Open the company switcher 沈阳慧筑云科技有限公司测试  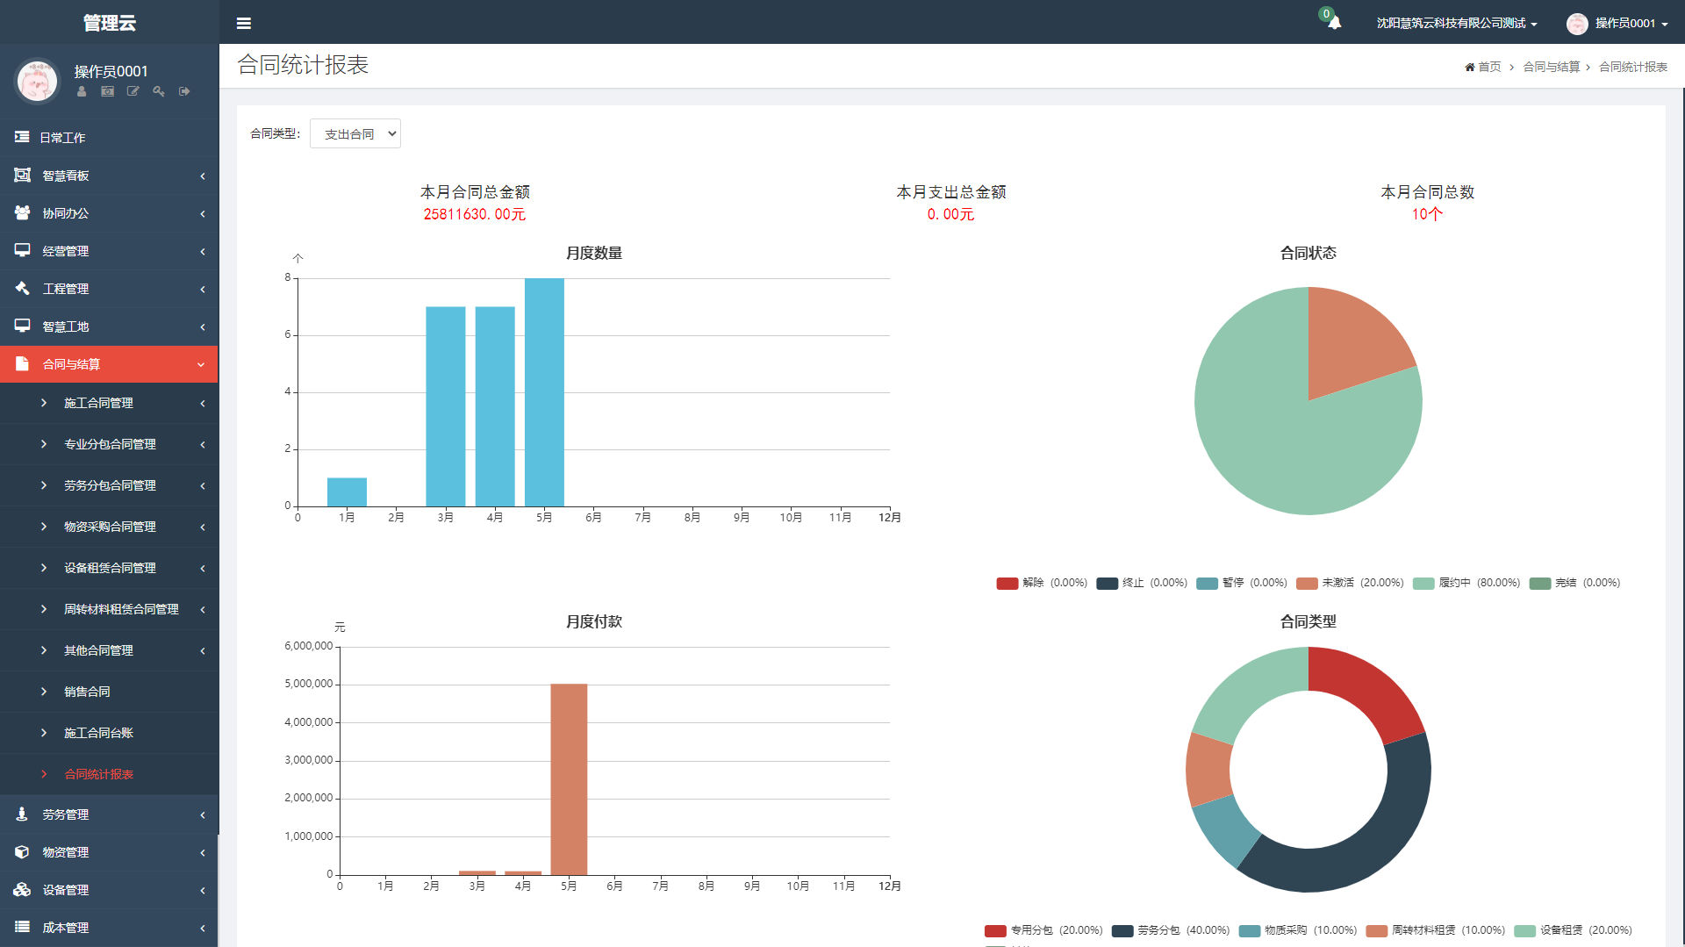1457,24
